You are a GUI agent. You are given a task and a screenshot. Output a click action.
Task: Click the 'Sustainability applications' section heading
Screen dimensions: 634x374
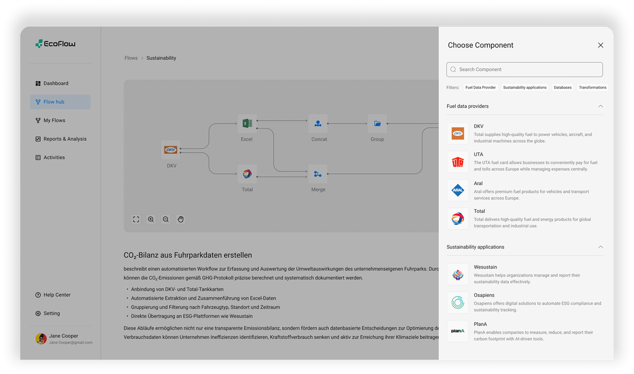click(475, 247)
